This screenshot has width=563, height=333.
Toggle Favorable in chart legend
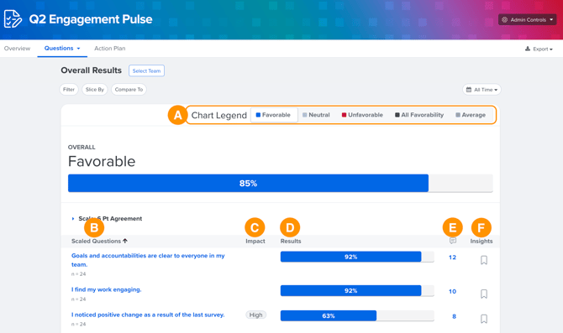274,115
